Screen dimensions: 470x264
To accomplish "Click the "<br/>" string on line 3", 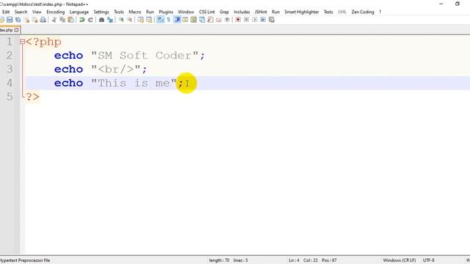I will pyautogui.click(x=116, y=70).
